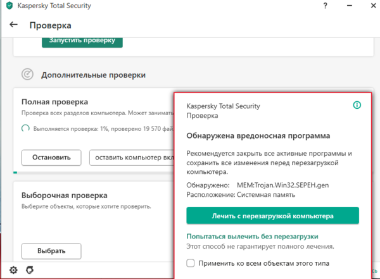Viewport: 380px width, 279px height.
Task: Stop the full scan with Остановить
Action: 51,156
